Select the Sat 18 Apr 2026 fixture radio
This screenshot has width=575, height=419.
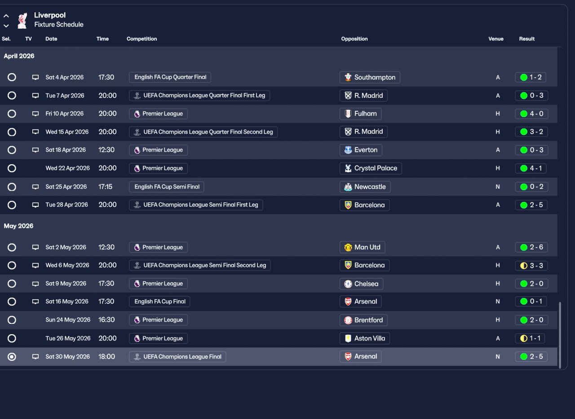point(12,150)
